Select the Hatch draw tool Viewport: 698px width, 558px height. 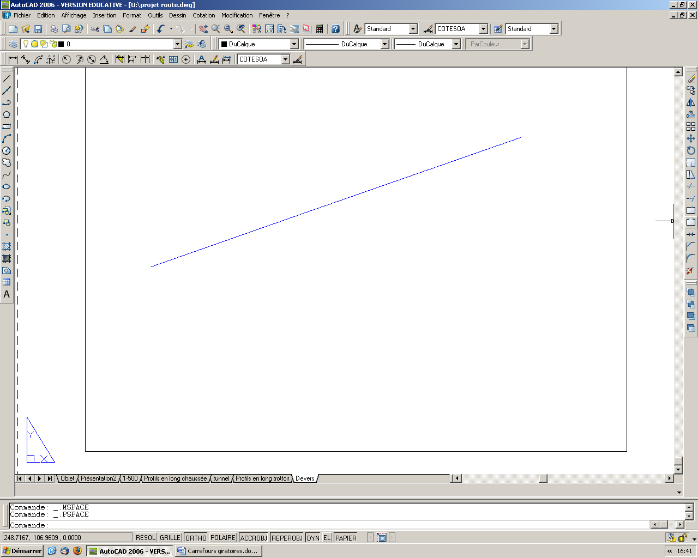coord(7,246)
